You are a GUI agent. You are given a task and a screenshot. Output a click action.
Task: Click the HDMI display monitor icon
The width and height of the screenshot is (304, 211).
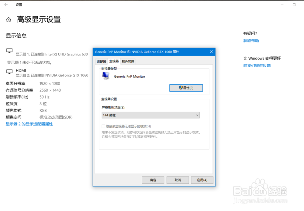click(x=9, y=72)
